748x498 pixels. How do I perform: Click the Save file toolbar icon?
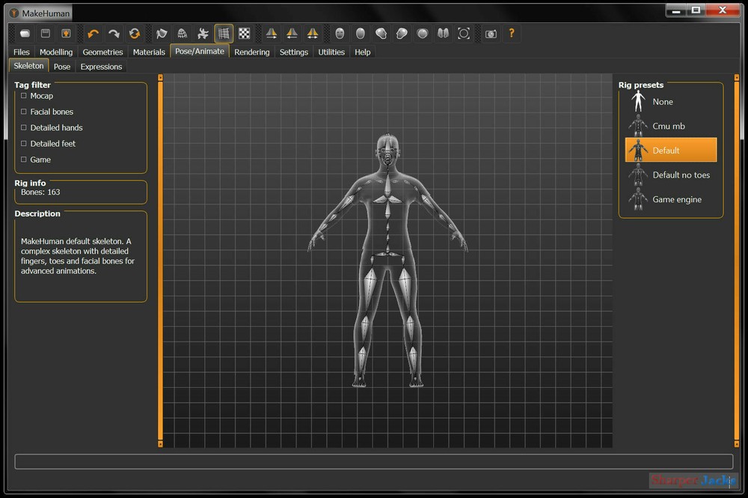tap(46, 34)
